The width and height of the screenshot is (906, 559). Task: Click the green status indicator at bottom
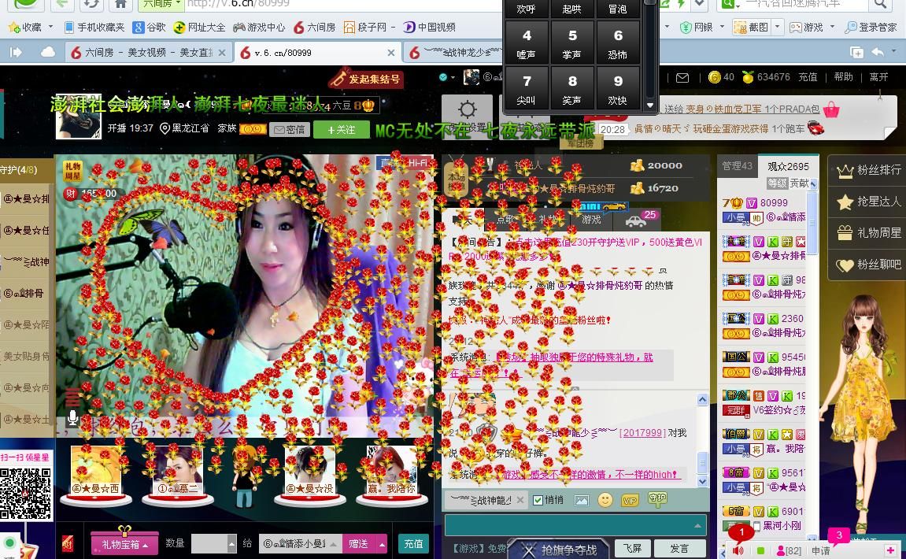click(760, 550)
